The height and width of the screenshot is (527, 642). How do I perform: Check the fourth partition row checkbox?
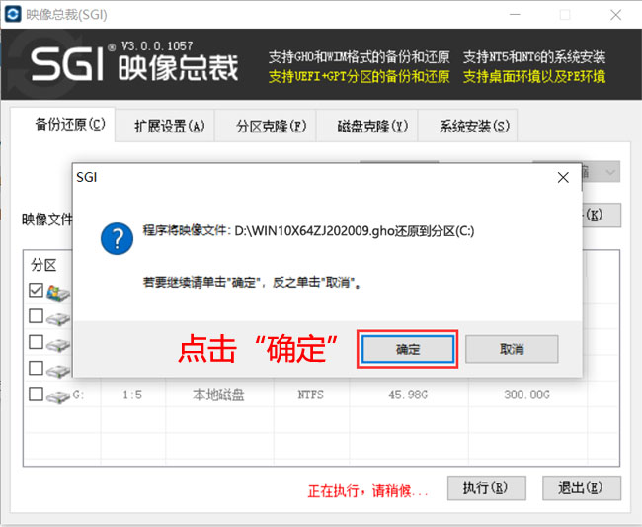[36, 368]
